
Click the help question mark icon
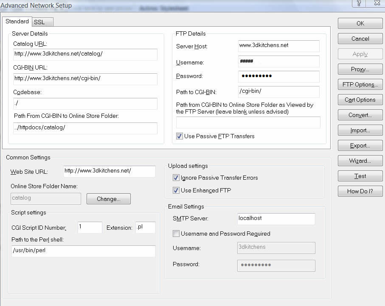point(359,4)
